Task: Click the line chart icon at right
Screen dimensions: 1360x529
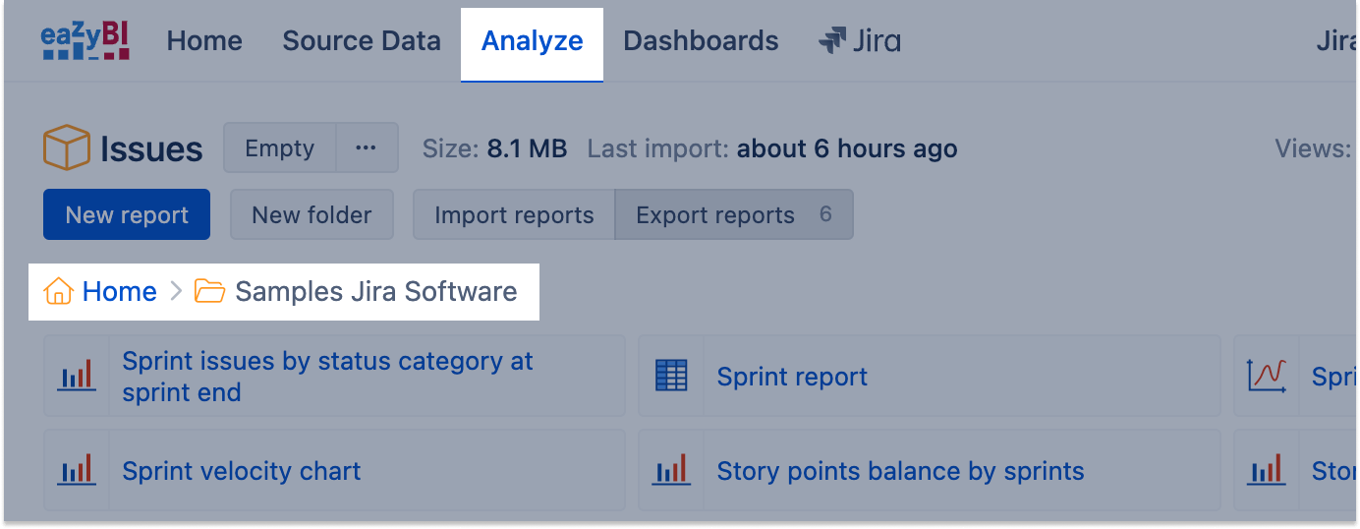Action: pyautogui.click(x=1267, y=377)
